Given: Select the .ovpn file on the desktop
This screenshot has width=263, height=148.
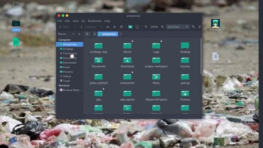Looking at the screenshot, I should [215, 60].
